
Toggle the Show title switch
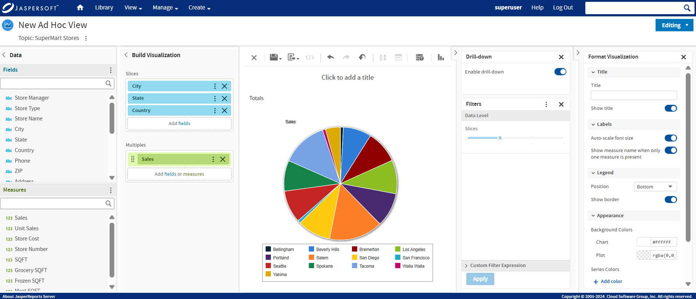(x=671, y=108)
